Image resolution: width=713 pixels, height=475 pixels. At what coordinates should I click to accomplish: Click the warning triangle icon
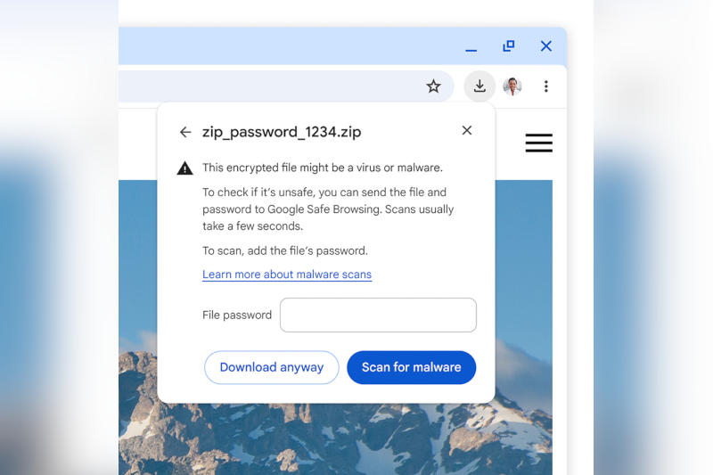click(x=184, y=168)
